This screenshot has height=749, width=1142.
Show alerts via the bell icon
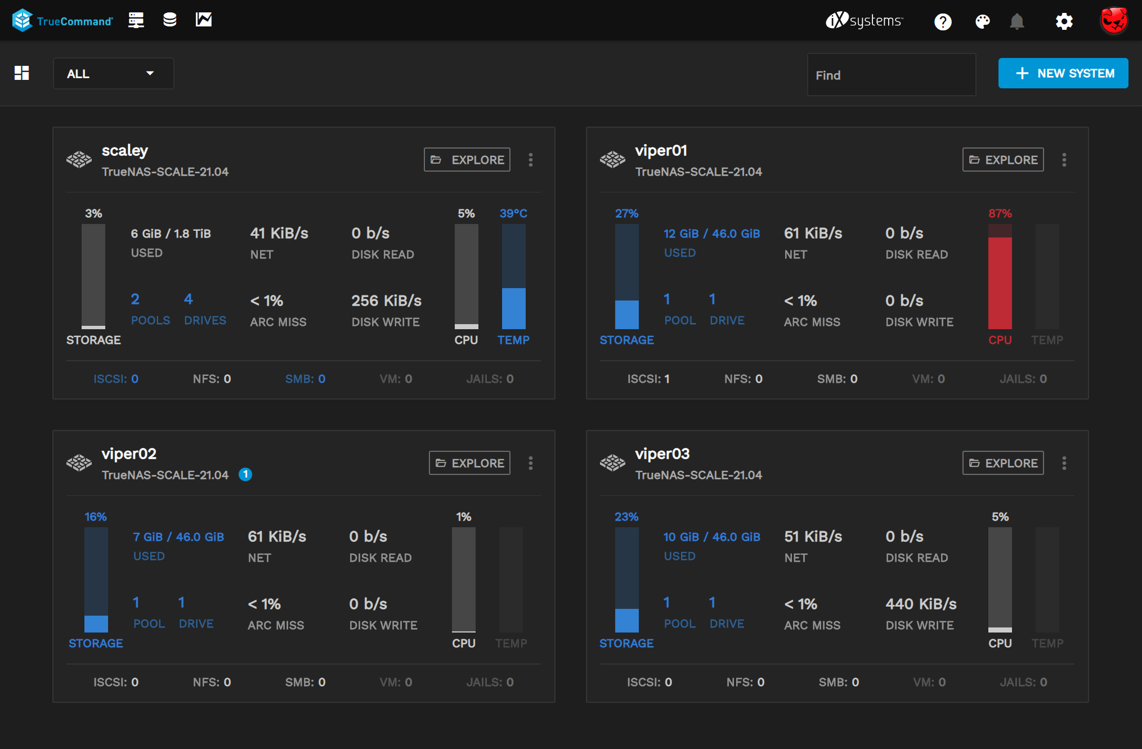[x=1016, y=21]
